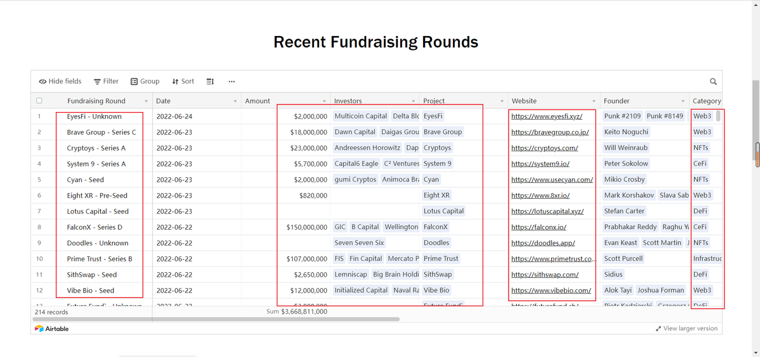Tick the select-all checkbox in header
The height and width of the screenshot is (357, 760).
39,101
